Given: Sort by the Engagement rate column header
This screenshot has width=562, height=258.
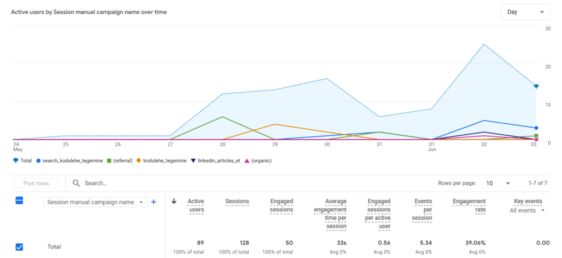Looking at the screenshot, I should point(469,206).
